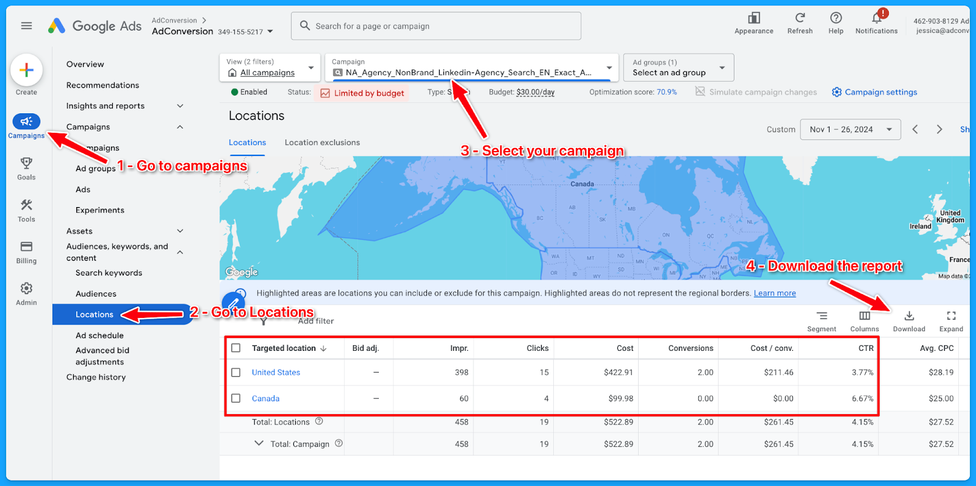
Task: Click the search magnifier icon
Action: 305,26
